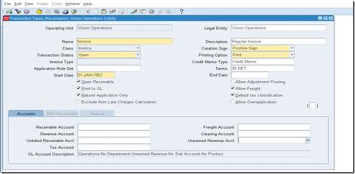Viewport: 355px width, 174px height.
Task: Click the Terms field showing 30 NET
Action: click(x=263, y=68)
